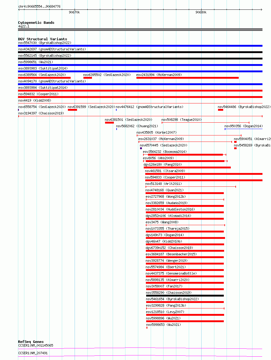
Task: Open esv2431994 (McKernan2009) label
Action: [x=159, y=75]
